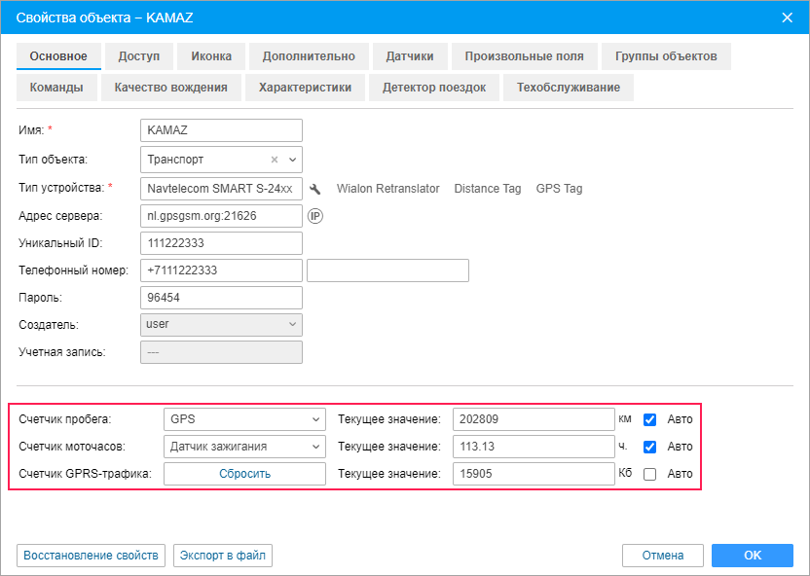Click the first phone number field
Viewport: 810px width, 576px height.
point(221,270)
